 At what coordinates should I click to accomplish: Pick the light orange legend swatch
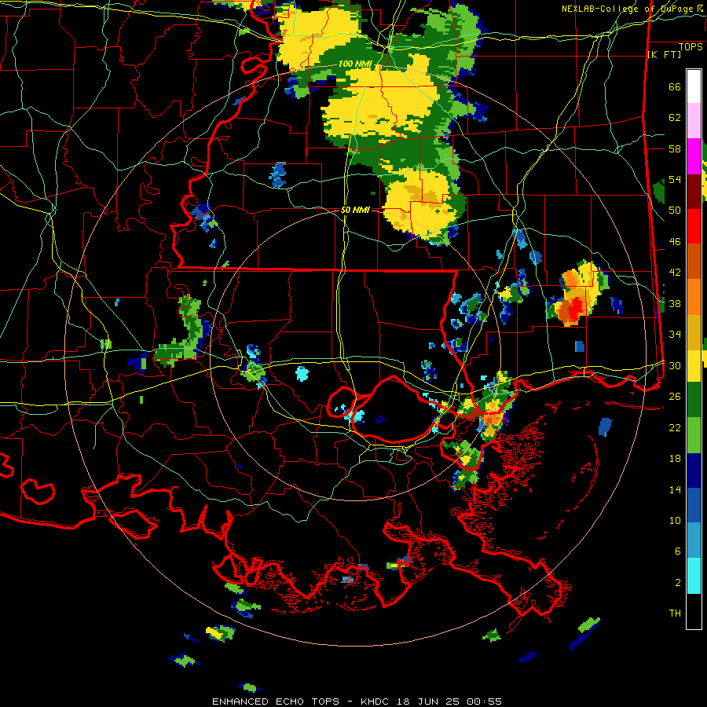point(694,297)
